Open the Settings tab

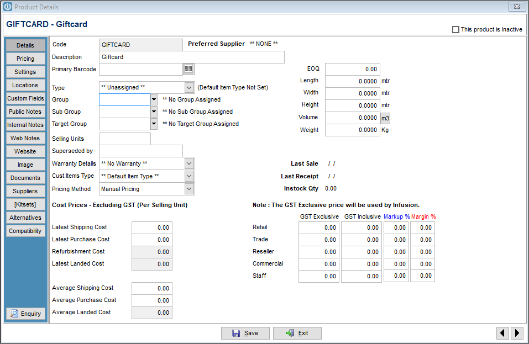point(25,72)
